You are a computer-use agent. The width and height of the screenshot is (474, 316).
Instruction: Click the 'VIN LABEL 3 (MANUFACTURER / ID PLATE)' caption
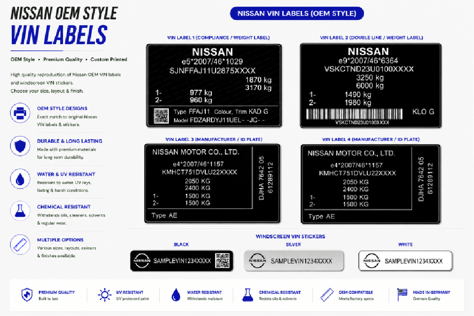pos(214,139)
